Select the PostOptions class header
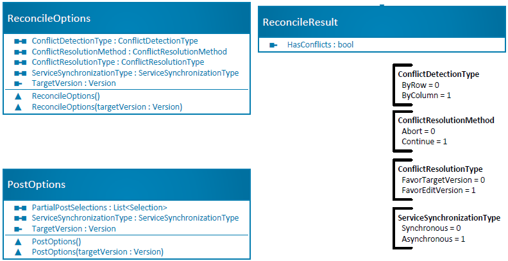Image resolution: width=508 pixels, height=261 pixels. pyautogui.click(x=126, y=185)
